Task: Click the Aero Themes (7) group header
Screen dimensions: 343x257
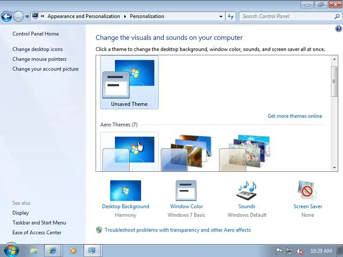Action: 119,125
